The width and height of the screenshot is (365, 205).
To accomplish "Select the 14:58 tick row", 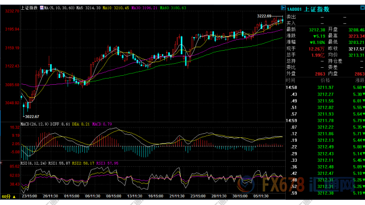I will click(325, 87).
